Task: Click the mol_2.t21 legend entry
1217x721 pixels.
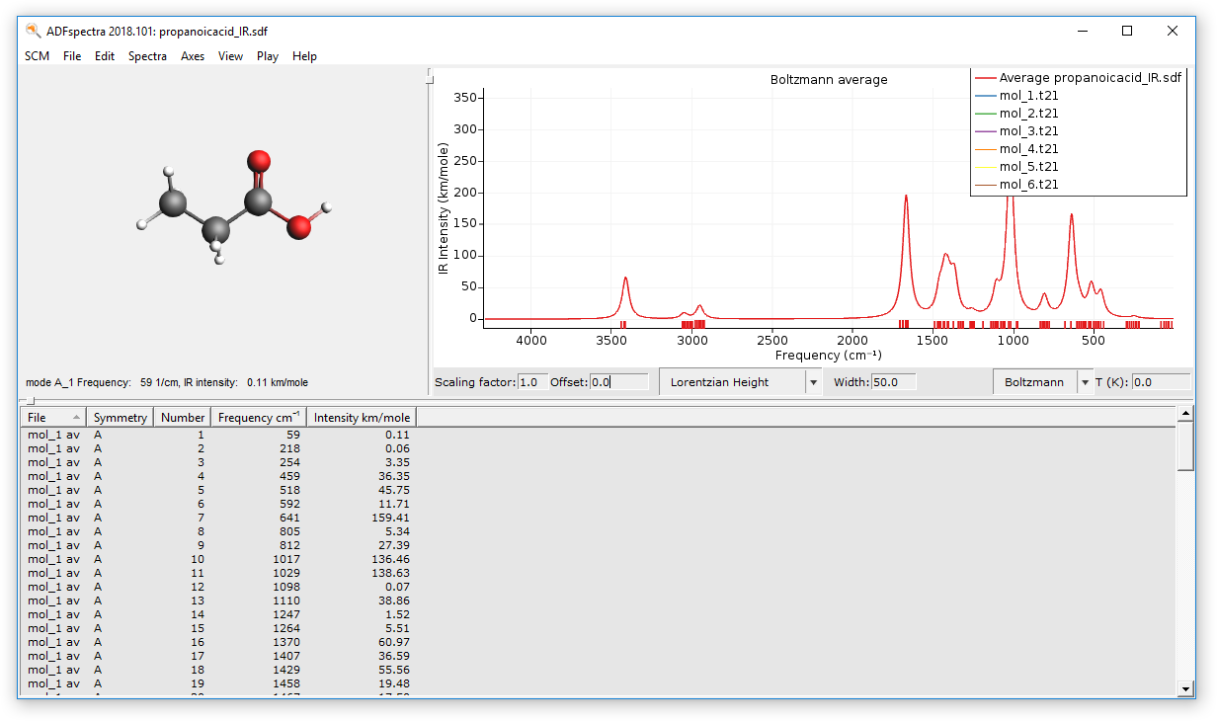Action: [x=1017, y=114]
